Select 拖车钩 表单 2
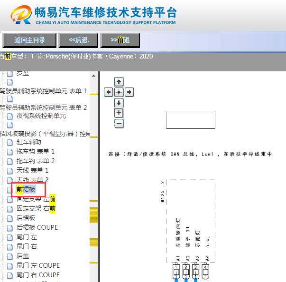286x282 pixels. click(36, 161)
